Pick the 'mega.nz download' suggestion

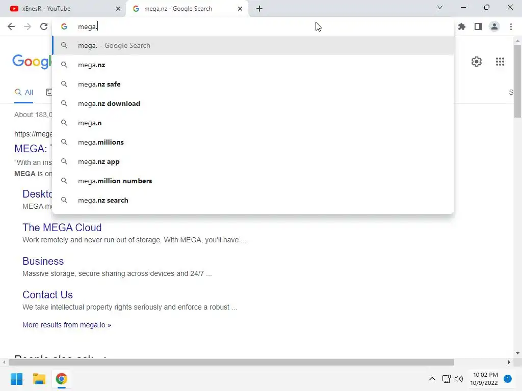253,103
